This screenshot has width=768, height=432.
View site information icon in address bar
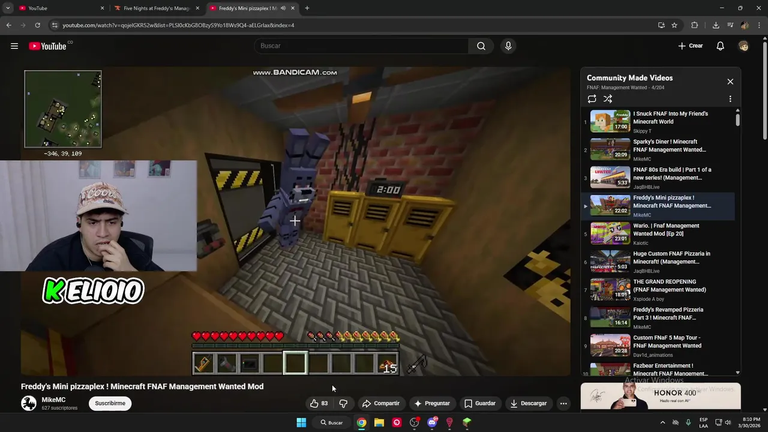click(55, 25)
